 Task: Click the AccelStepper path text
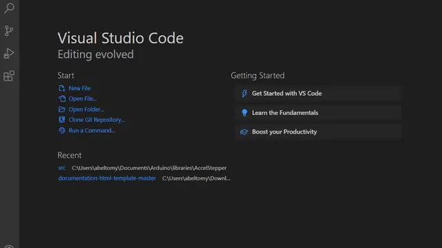[149, 168]
